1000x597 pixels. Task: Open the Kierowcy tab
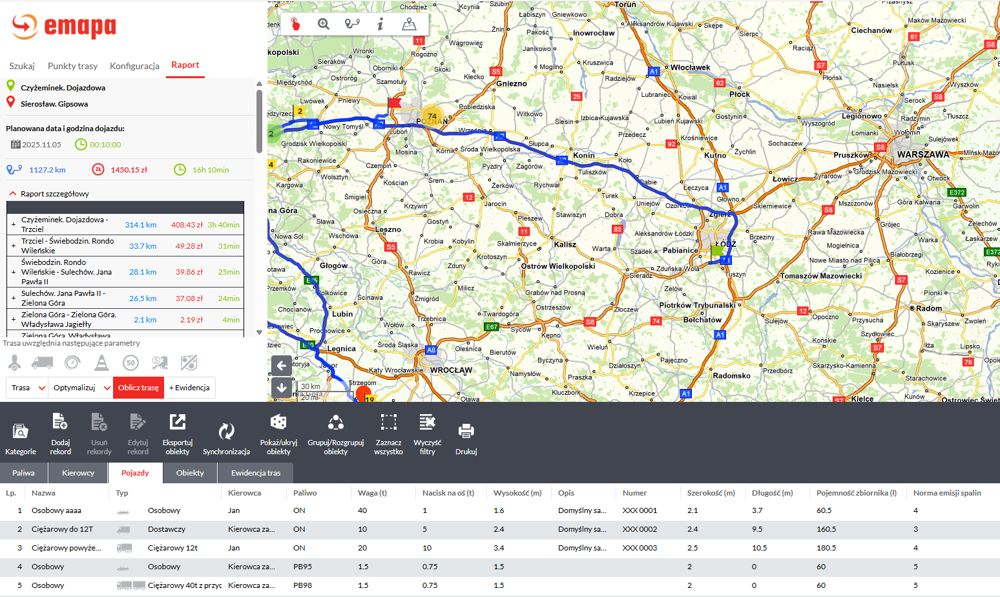tap(78, 473)
